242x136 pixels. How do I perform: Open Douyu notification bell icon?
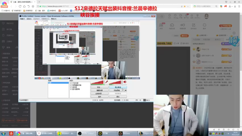192,15
